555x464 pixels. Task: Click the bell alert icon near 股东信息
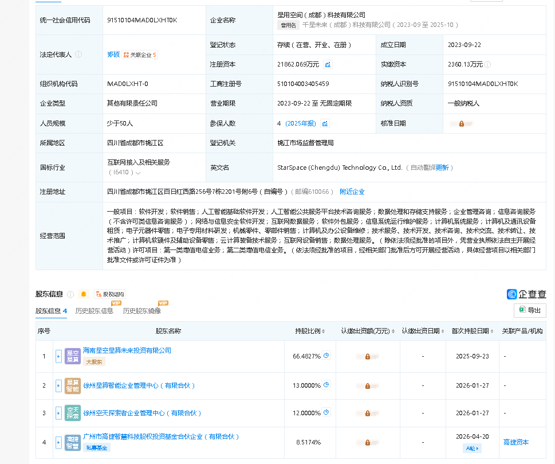[x=84, y=294]
